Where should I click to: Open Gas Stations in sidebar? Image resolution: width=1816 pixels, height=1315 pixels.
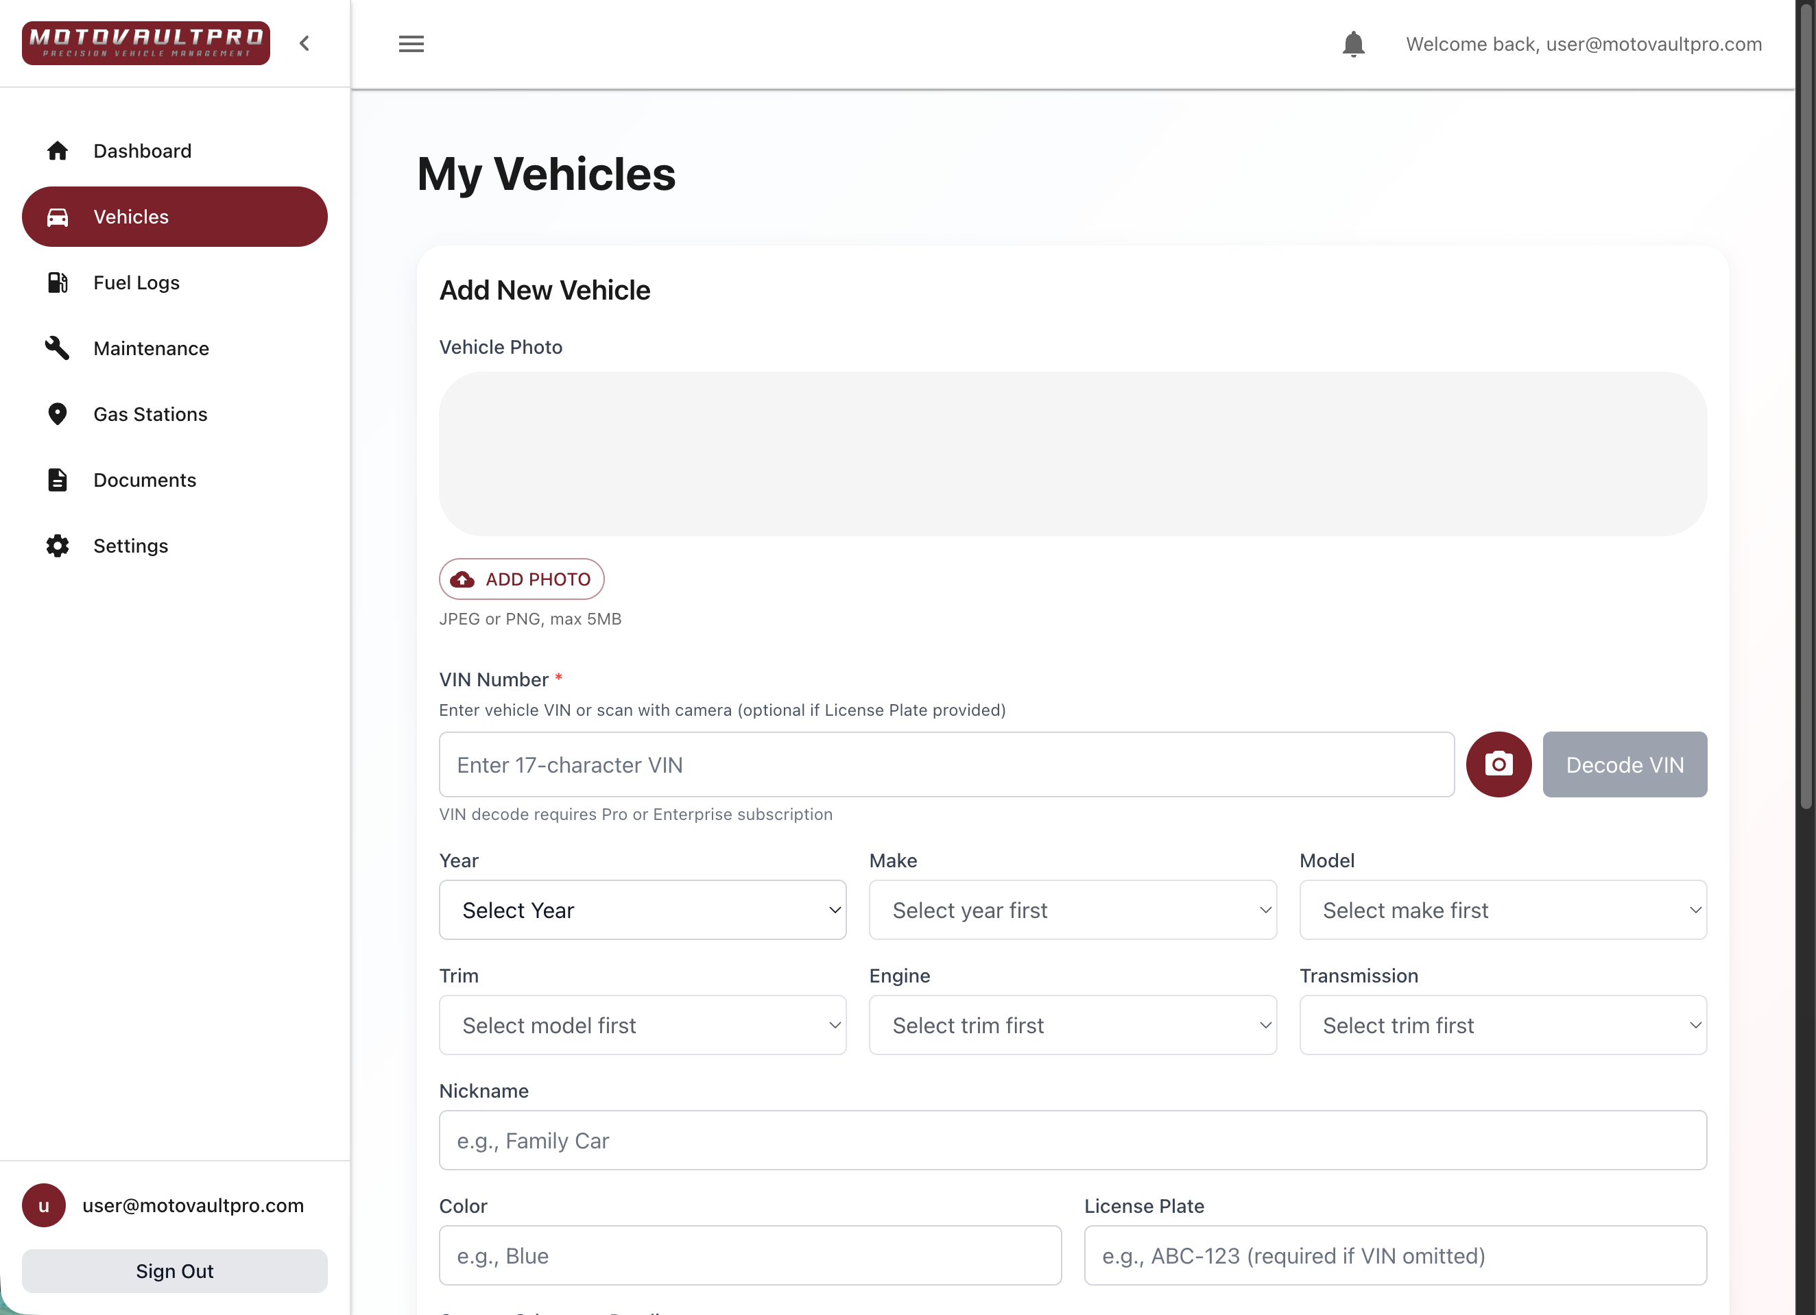click(150, 414)
